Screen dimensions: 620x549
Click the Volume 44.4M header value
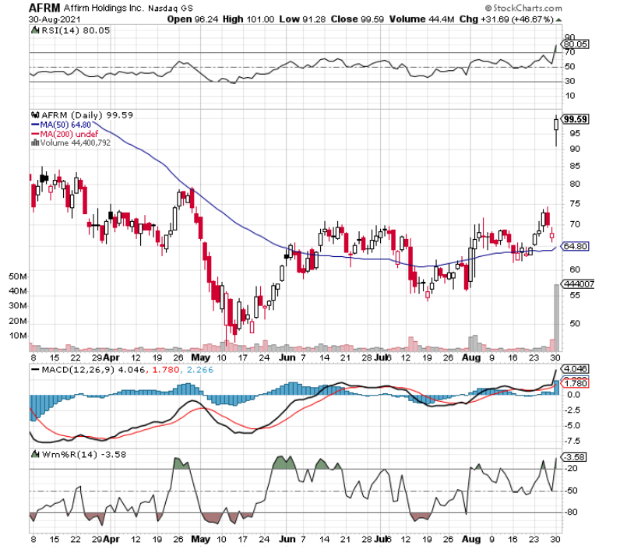click(x=421, y=19)
